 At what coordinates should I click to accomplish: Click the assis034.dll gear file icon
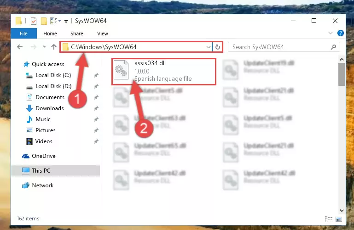point(121,70)
